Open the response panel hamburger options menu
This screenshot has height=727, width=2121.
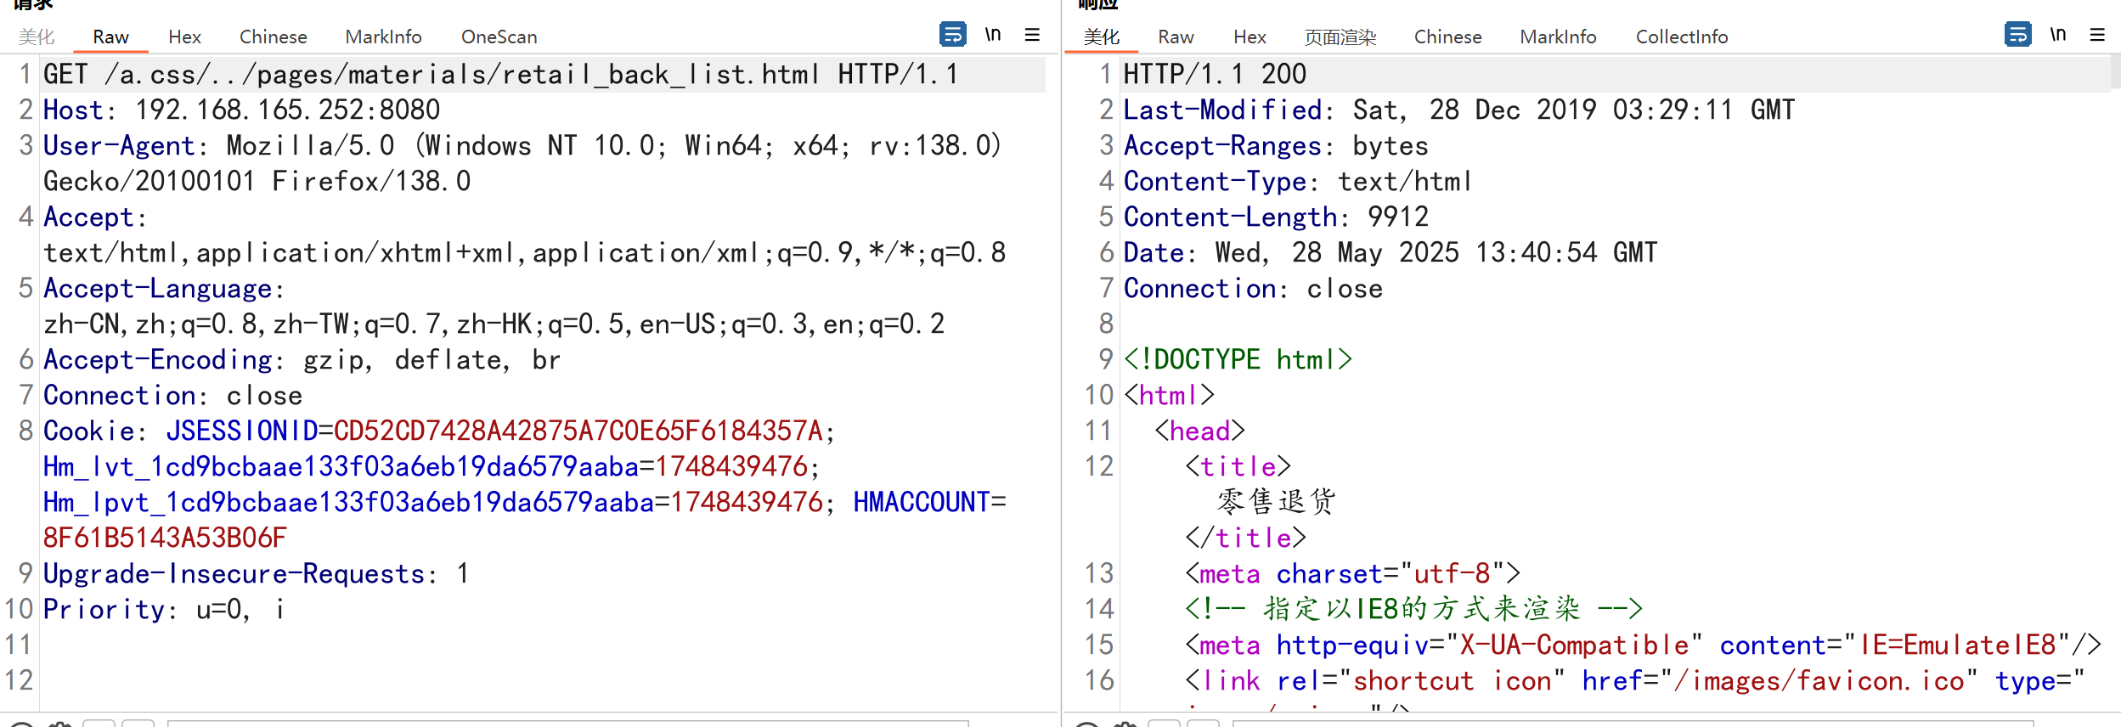coord(2097,35)
